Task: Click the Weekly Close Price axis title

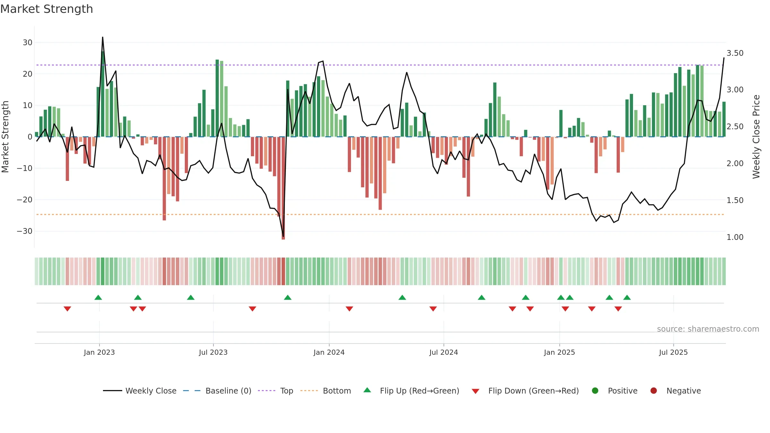Action: pos(756,137)
